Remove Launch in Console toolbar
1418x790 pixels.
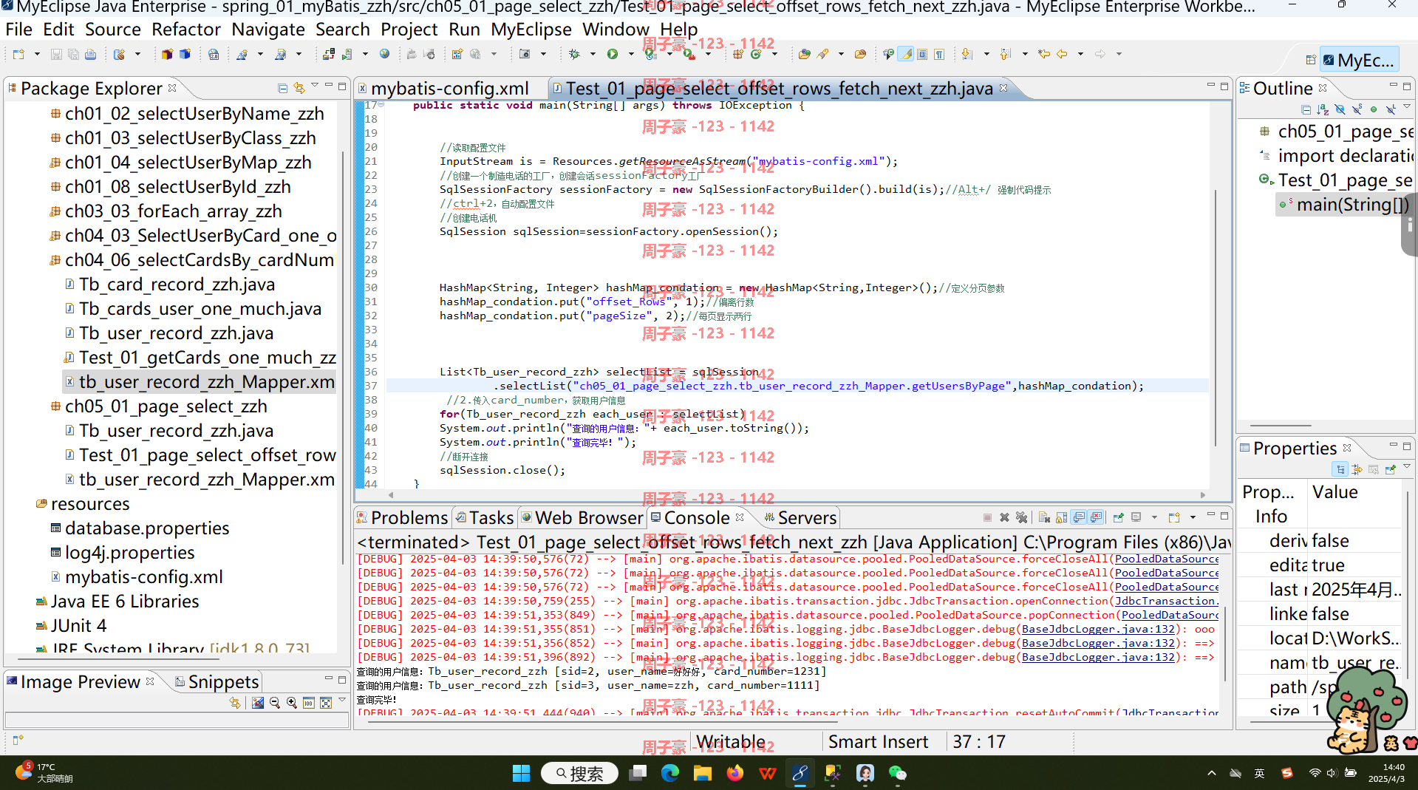1004,517
